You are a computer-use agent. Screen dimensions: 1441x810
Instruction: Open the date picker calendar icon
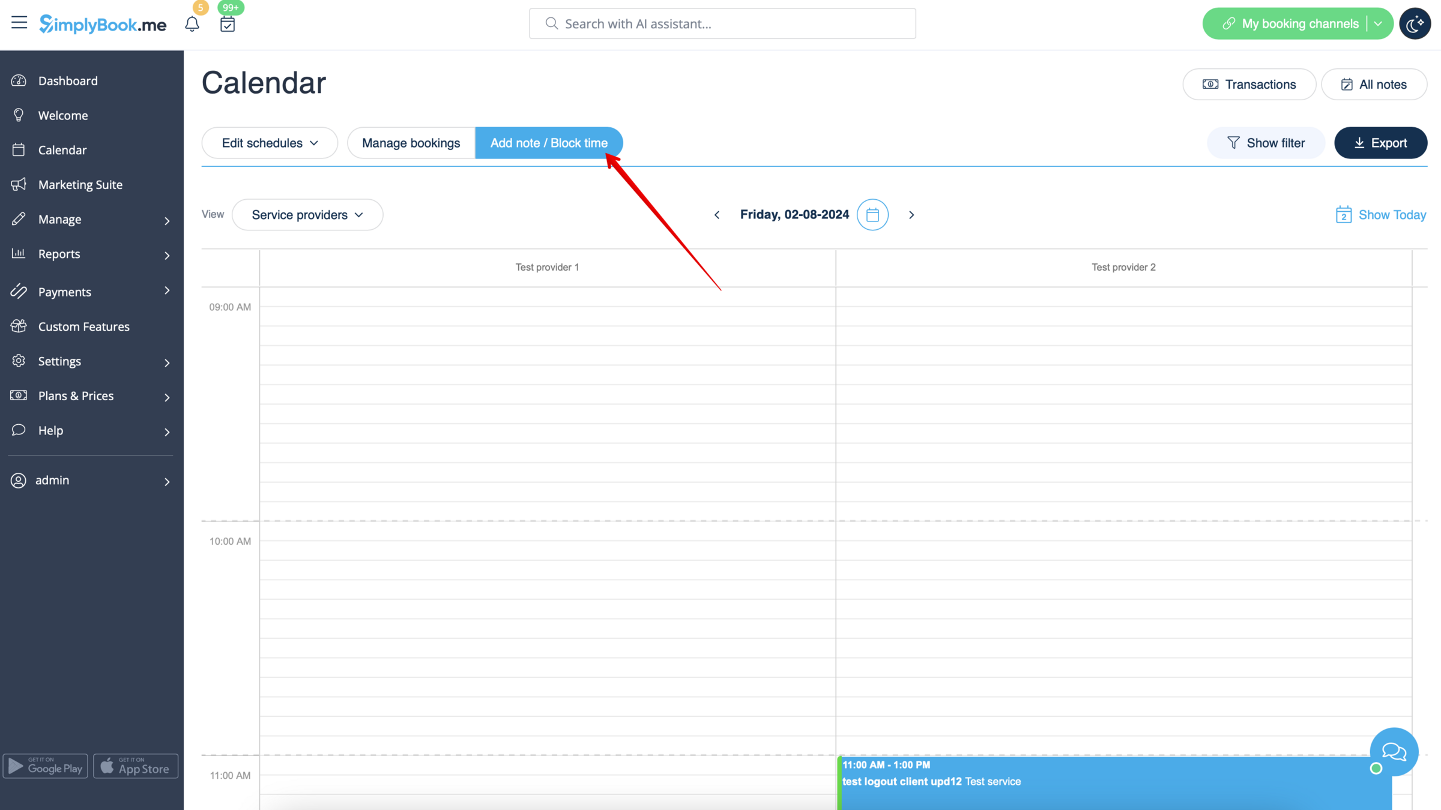[872, 214]
